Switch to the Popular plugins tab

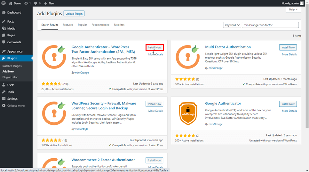[x=83, y=25]
